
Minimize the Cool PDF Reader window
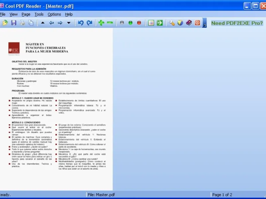click(247, 6)
